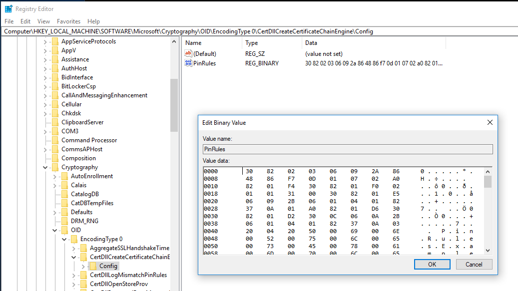Viewport: 518px width, 291px height.
Task: Click the PinRules binary value icon
Action: pos(188,63)
